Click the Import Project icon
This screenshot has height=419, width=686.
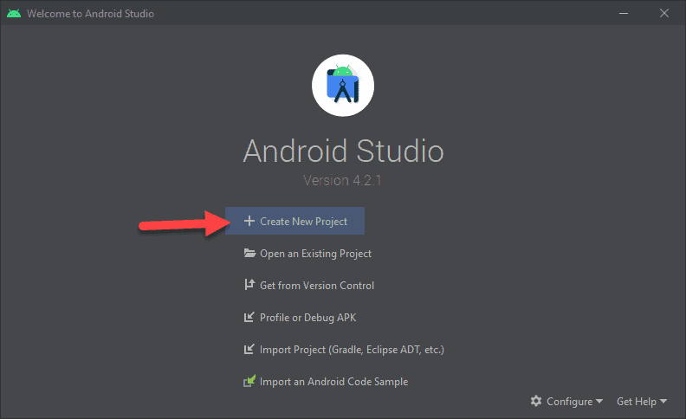click(x=249, y=350)
